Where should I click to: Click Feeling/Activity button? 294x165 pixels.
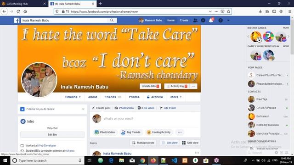click(x=158, y=132)
